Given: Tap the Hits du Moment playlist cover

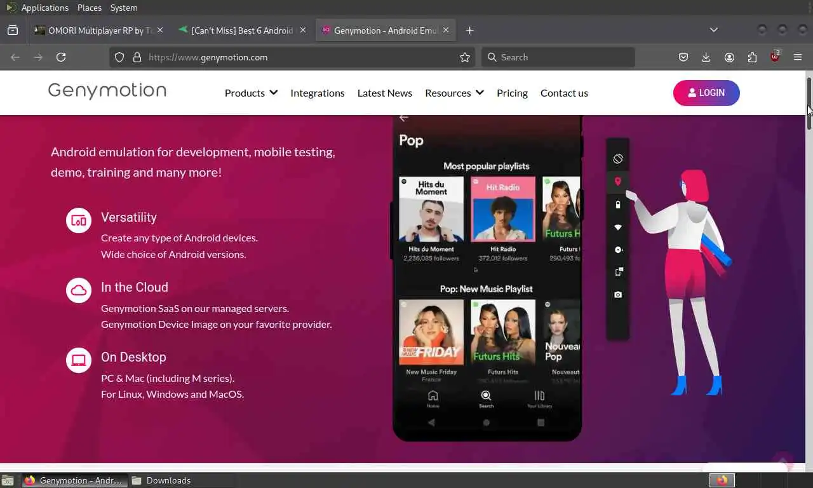Looking at the screenshot, I should pos(431,209).
